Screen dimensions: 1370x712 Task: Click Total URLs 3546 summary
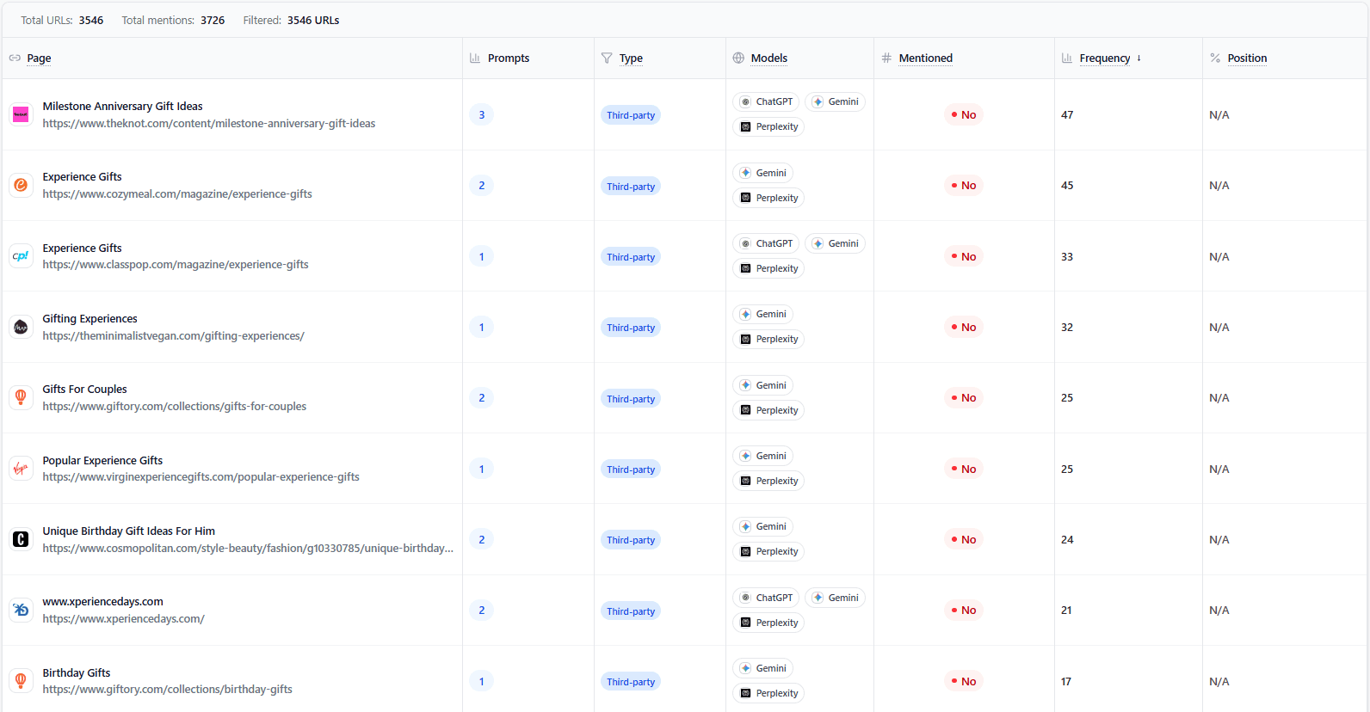coord(62,20)
